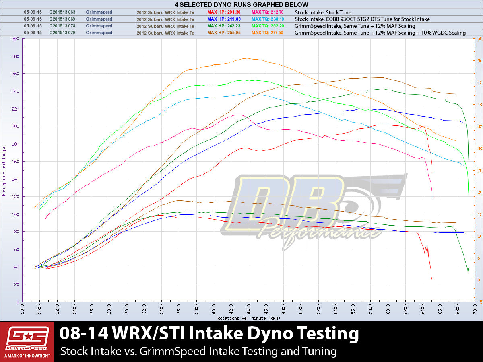Click the cyan MAX TQ: 238.10 value
The width and height of the screenshot is (483, 362).
coord(267,19)
